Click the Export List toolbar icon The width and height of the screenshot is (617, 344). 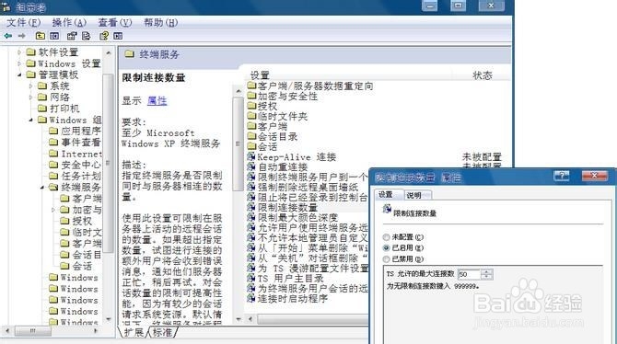[x=86, y=36]
